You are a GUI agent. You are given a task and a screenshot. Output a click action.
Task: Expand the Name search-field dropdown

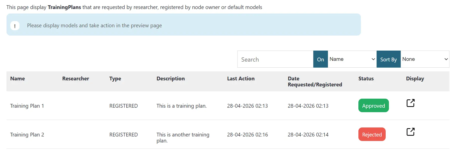pyautogui.click(x=352, y=59)
